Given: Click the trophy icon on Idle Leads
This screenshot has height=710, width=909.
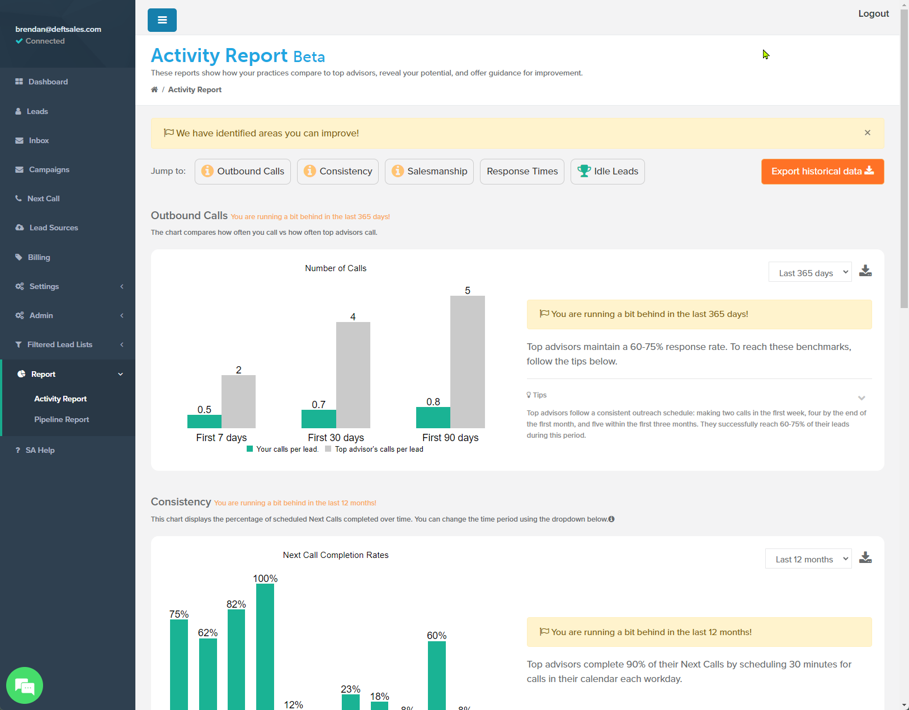Looking at the screenshot, I should pyautogui.click(x=584, y=171).
